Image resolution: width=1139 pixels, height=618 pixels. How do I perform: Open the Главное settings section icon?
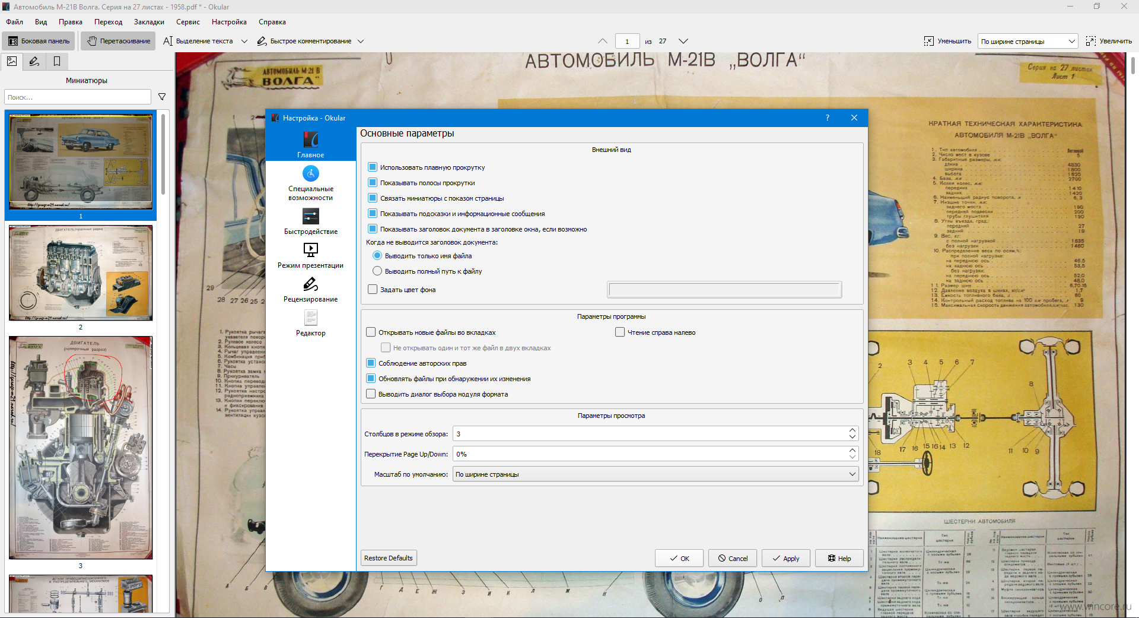pyautogui.click(x=310, y=144)
